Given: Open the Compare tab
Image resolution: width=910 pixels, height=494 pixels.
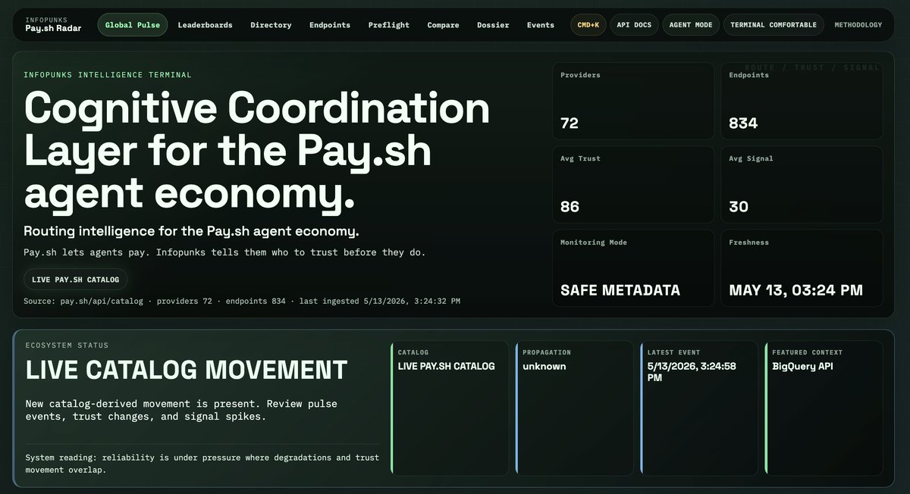Looking at the screenshot, I should (443, 25).
